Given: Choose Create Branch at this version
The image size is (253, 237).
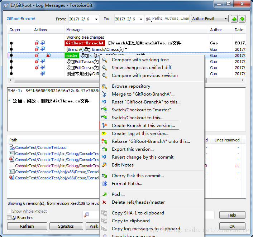Looking at the screenshot, I should click(143, 125).
